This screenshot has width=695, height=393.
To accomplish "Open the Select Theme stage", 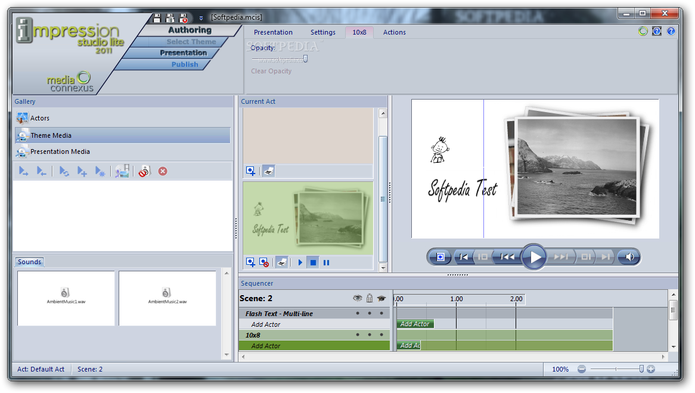I will tap(191, 42).
